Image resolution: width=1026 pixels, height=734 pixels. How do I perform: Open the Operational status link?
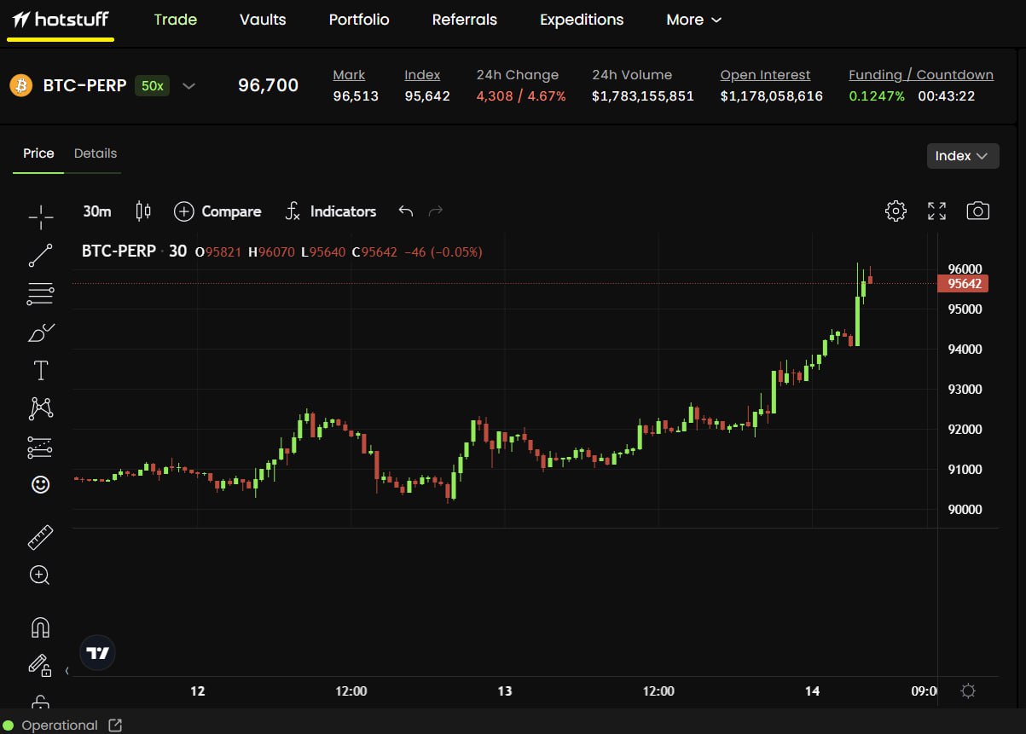tap(115, 725)
